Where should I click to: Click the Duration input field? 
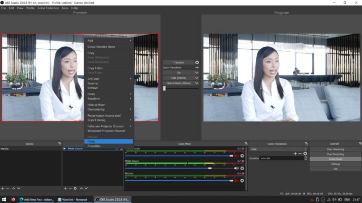[282, 158]
